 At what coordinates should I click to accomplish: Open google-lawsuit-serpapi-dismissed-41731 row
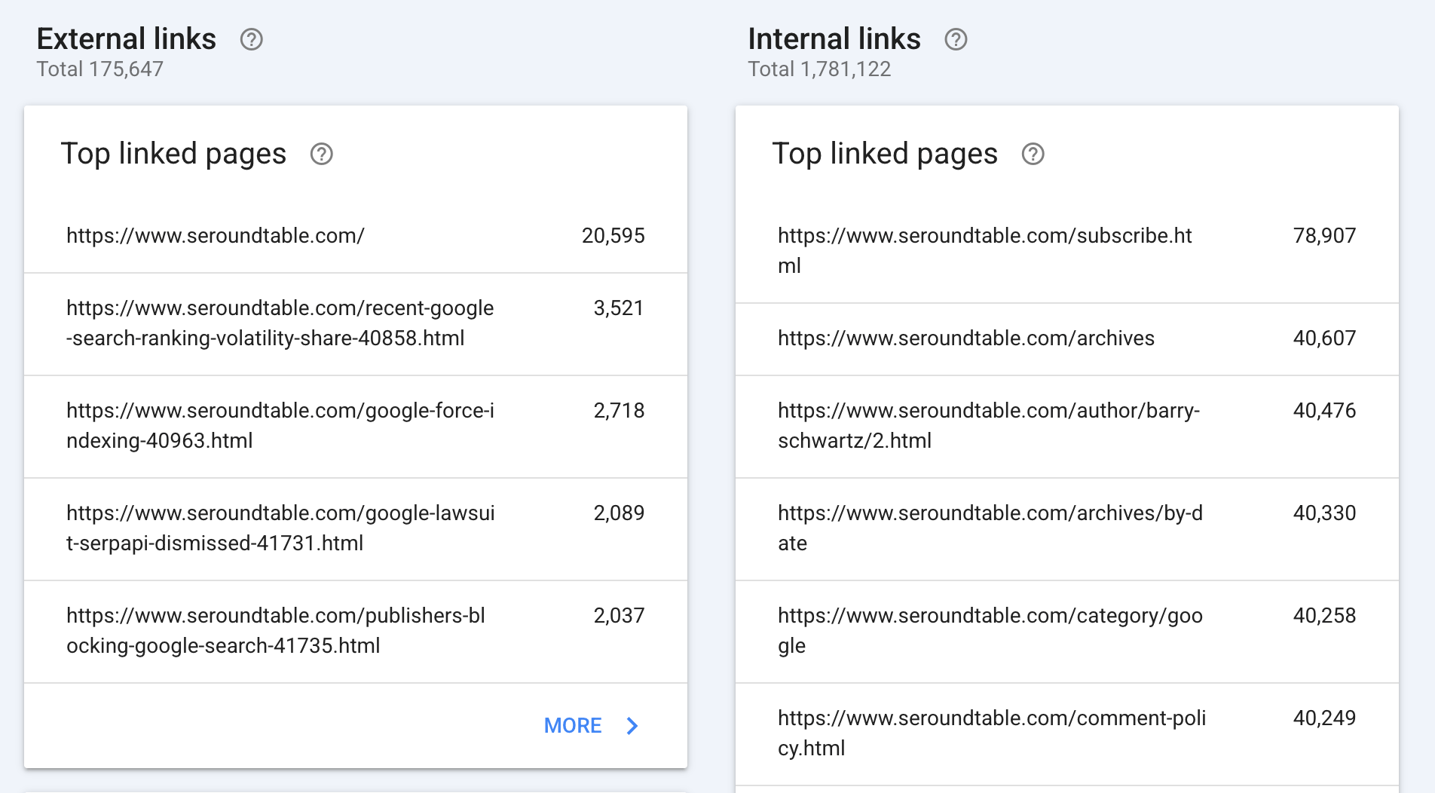(356, 529)
